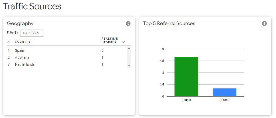Click the Geography panel info icon
This screenshot has height=118, width=276.
(128, 24)
